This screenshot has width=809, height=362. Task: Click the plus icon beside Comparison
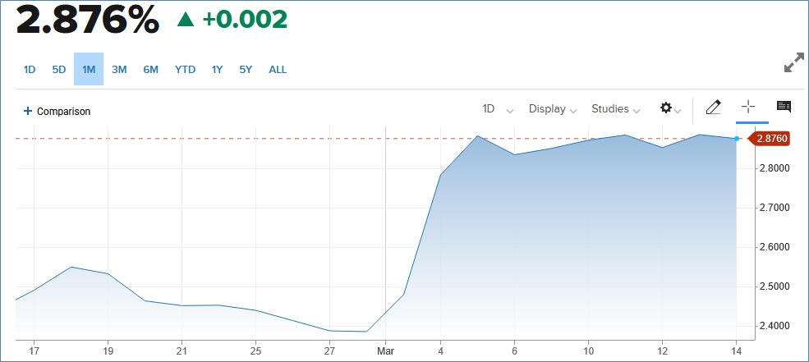tap(27, 111)
